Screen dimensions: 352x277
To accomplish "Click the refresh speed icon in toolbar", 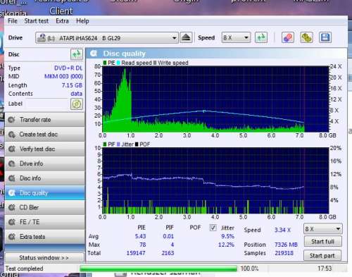I will [261, 37].
